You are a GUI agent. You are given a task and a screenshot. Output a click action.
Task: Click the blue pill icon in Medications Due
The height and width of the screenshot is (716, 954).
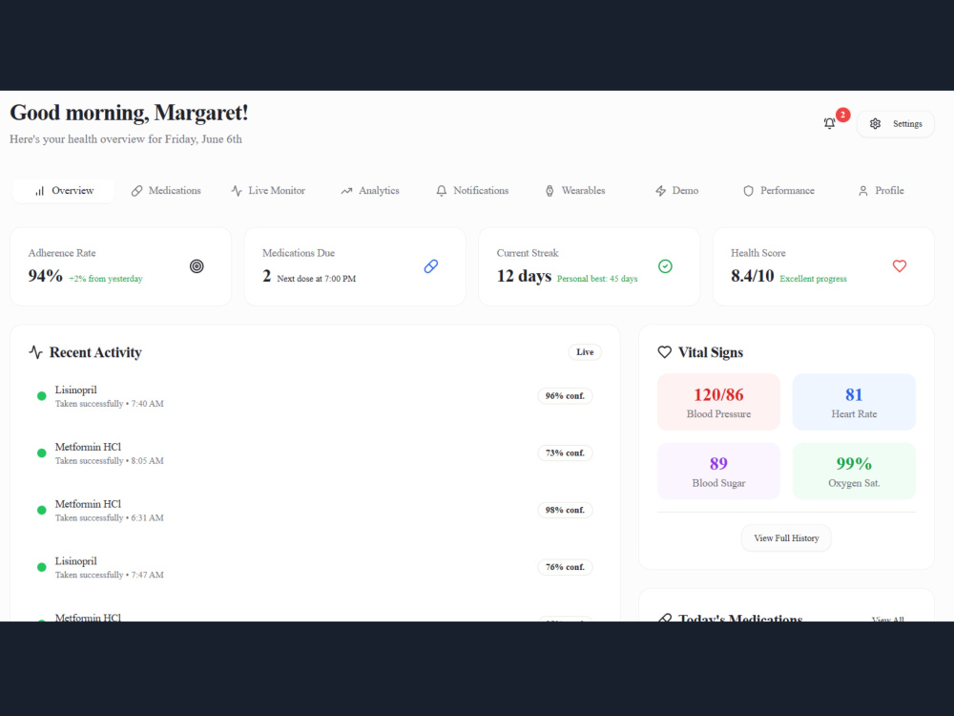[x=431, y=266]
